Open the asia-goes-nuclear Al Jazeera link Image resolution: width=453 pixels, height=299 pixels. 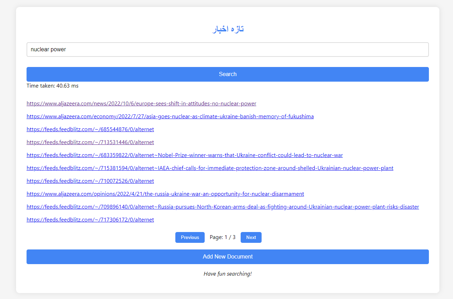point(170,117)
